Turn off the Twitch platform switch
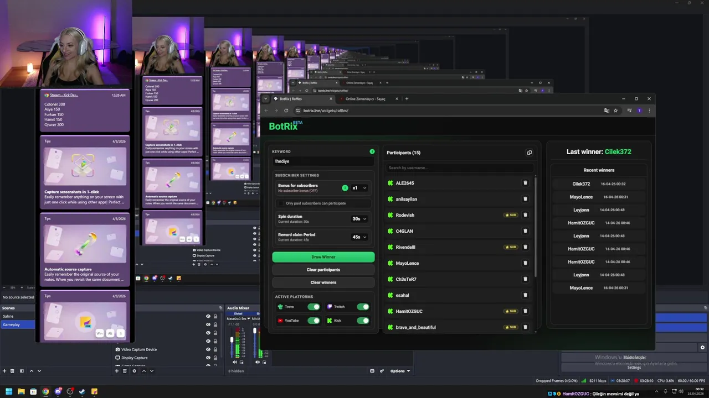The width and height of the screenshot is (709, 398). pos(363,307)
